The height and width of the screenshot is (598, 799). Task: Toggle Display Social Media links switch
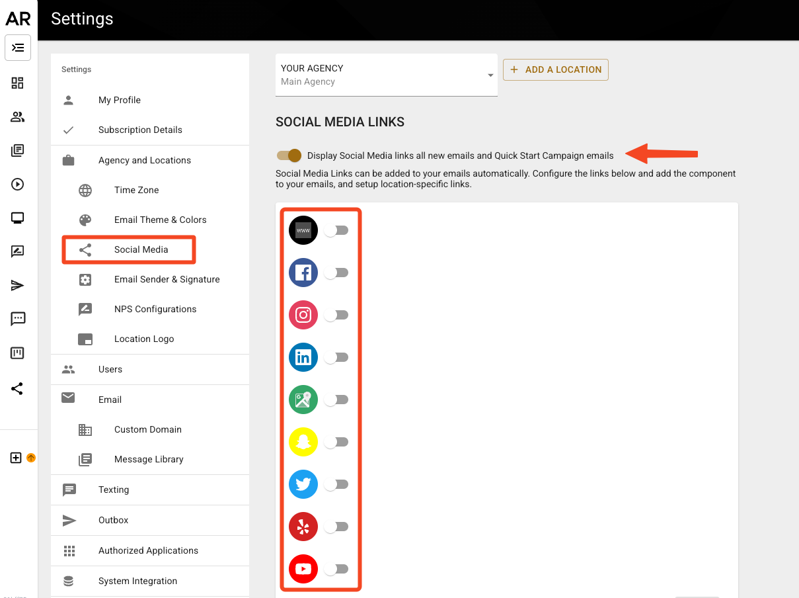pos(289,155)
